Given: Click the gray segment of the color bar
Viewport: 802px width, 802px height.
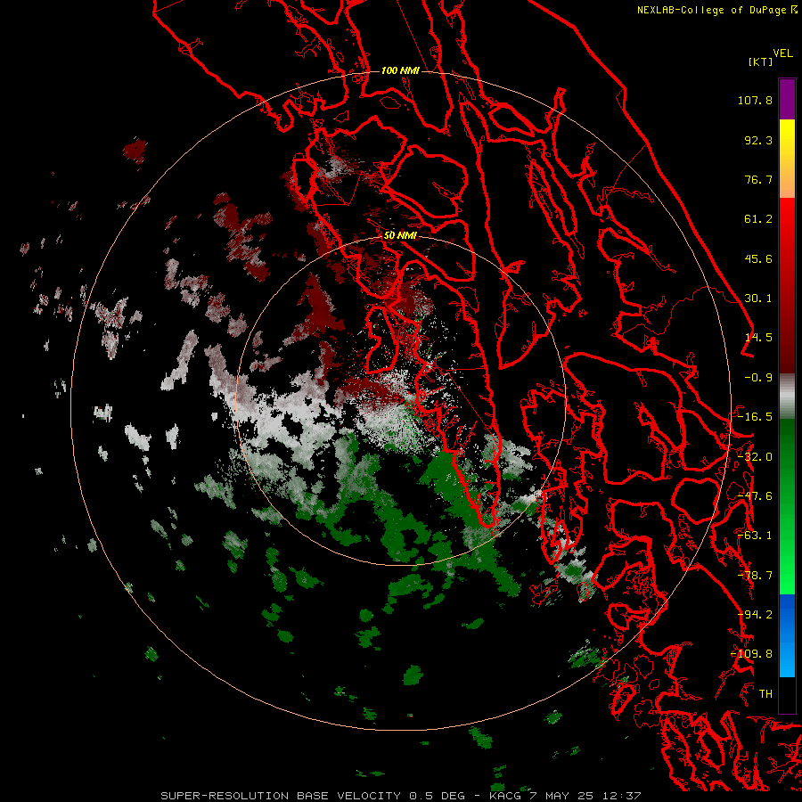Looking at the screenshot, I should [x=787, y=397].
